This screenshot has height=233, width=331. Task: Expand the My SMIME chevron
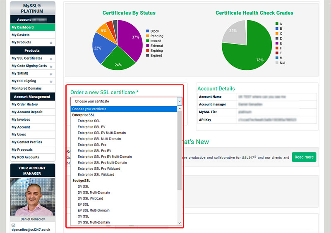(51, 74)
